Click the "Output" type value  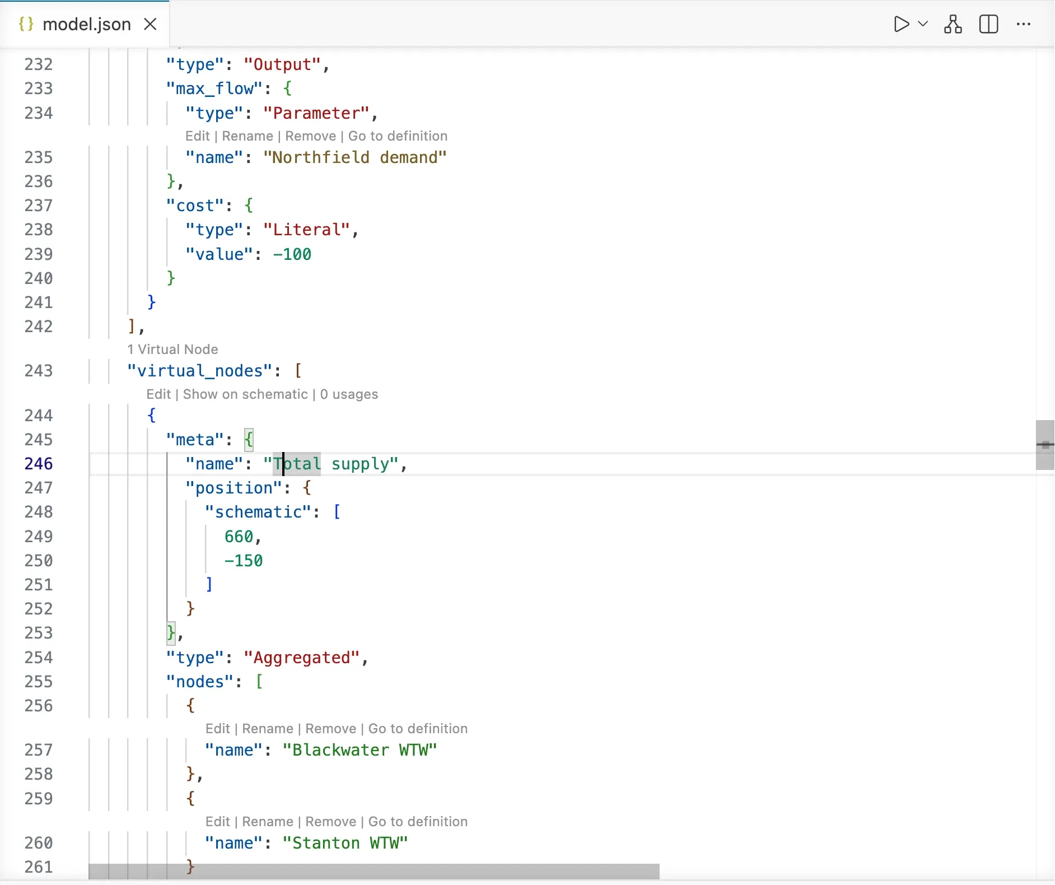coord(282,64)
